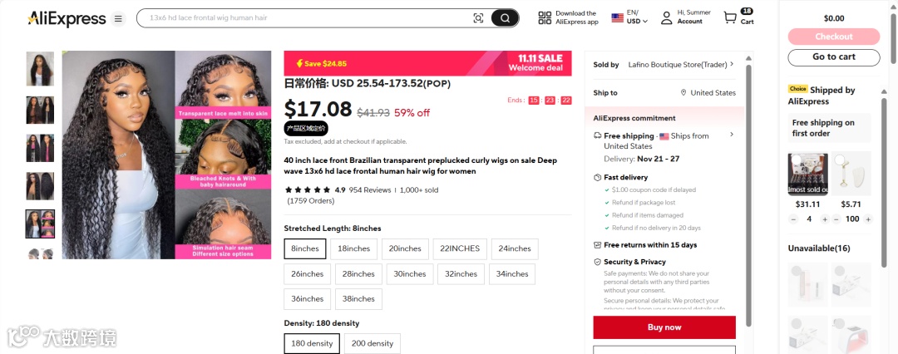898x354 pixels.
Task: Open the shopping cart icon
Action: point(730,18)
